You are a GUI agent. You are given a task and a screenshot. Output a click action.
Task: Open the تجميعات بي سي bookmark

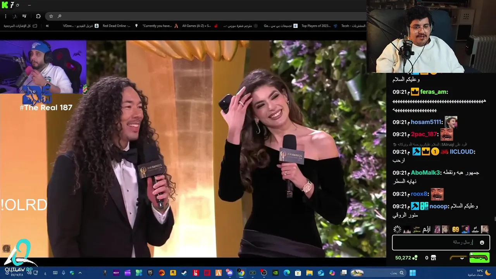pyautogui.click(x=281, y=26)
